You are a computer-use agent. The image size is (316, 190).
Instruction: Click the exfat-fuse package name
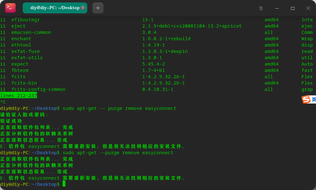click(26, 51)
